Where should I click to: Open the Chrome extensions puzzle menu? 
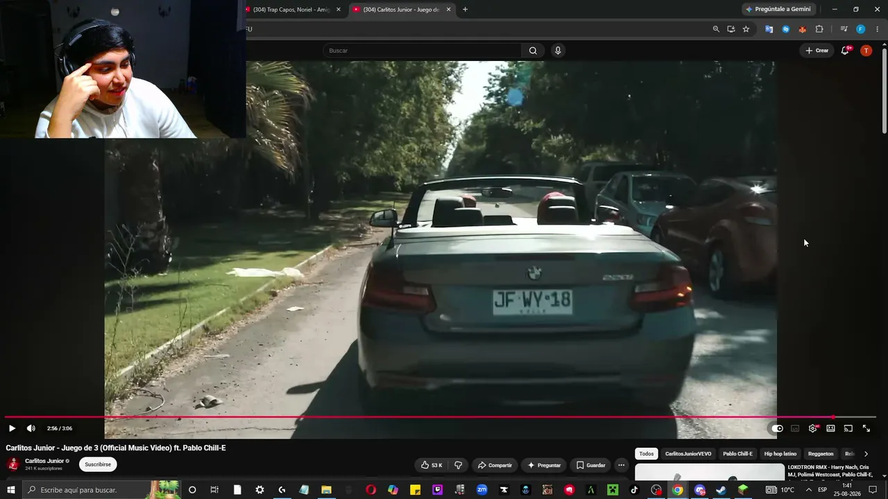(x=819, y=29)
